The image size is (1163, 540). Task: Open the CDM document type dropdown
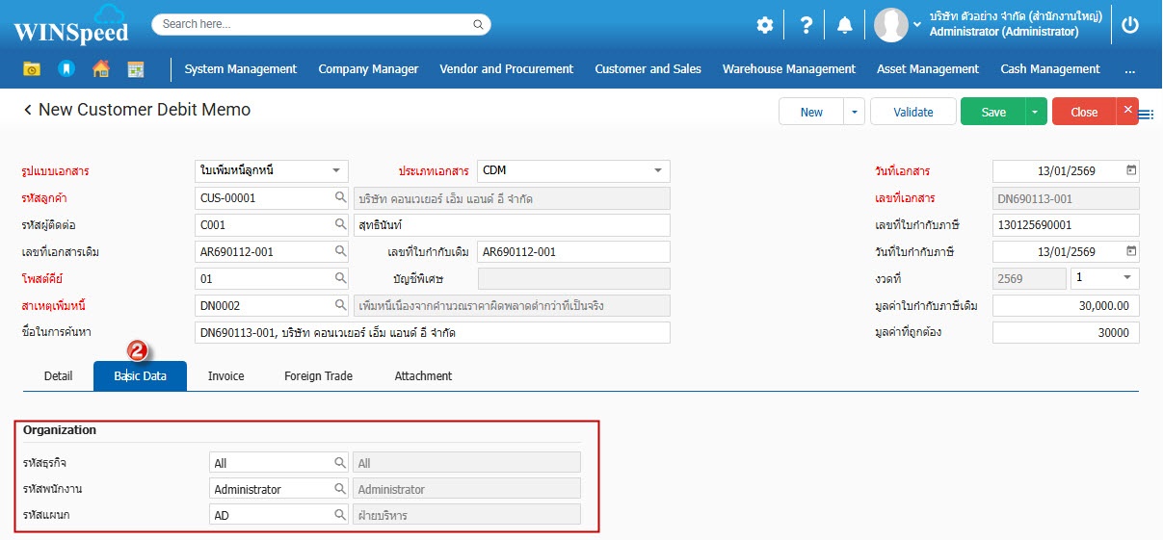658,171
